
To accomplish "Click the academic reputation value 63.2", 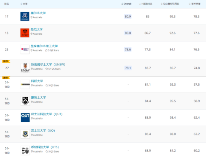I will pyautogui.click(x=197, y=134).
